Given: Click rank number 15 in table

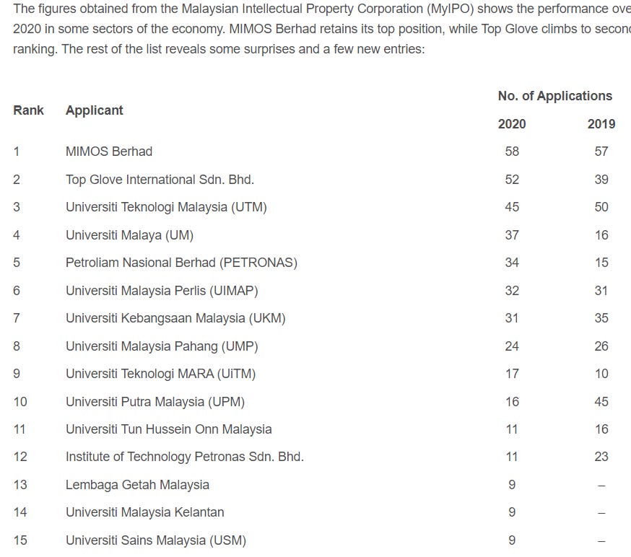Looking at the screenshot, I should coord(20,540).
